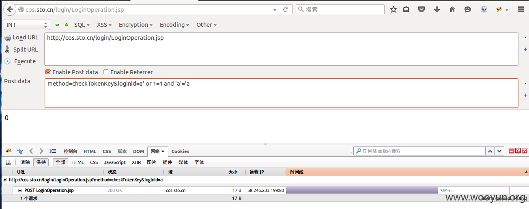Open the Firefox hamburger menu
Screen dimensions: 529x209
pyautogui.click(x=521, y=9)
